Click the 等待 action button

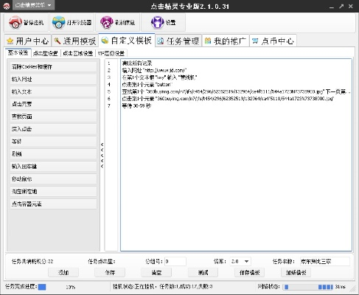(x=53, y=142)
